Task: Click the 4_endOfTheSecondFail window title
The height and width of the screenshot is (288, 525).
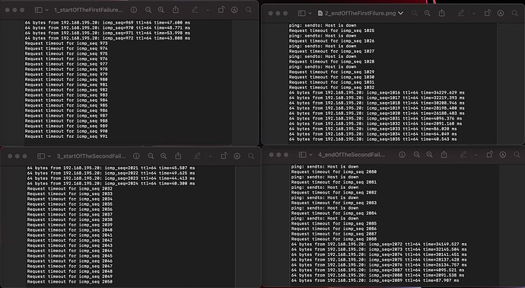Action: pyautogui.click(x=352, y=155)
